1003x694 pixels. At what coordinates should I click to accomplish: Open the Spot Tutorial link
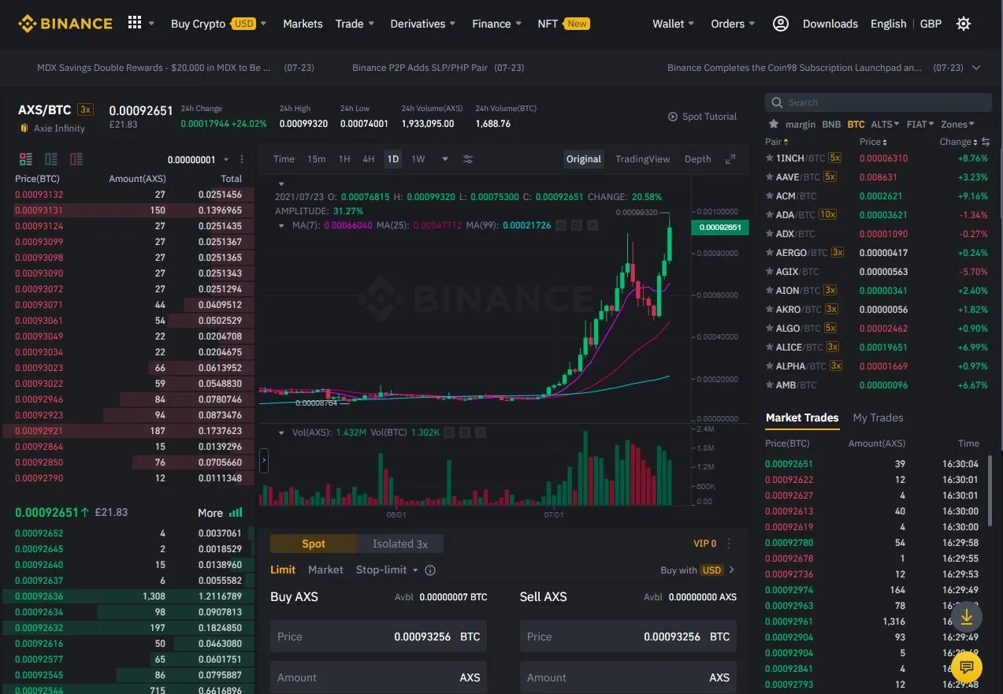pos(702,117)
